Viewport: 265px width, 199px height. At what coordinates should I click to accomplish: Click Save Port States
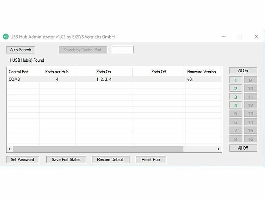point(66,160)
